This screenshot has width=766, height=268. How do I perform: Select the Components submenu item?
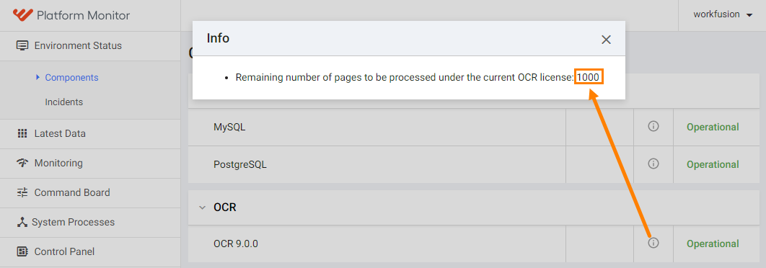pos(72,78)
